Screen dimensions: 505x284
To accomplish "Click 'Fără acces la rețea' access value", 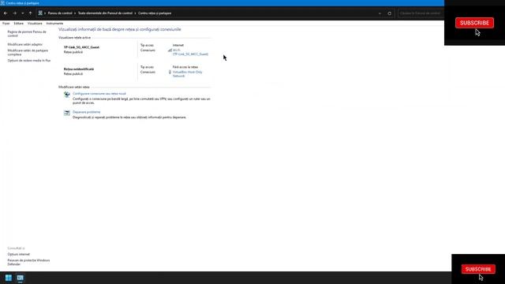I will 185,67.
